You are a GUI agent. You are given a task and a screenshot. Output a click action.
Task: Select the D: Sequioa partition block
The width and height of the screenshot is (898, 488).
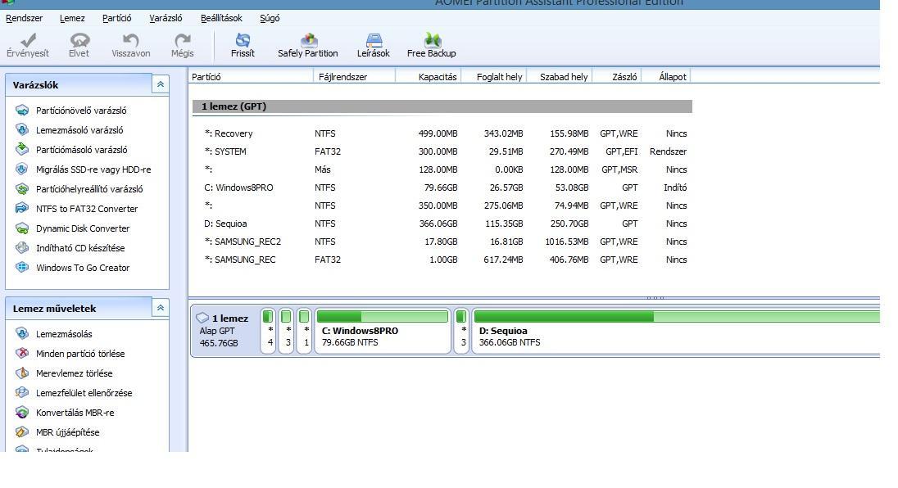(676, 331)
